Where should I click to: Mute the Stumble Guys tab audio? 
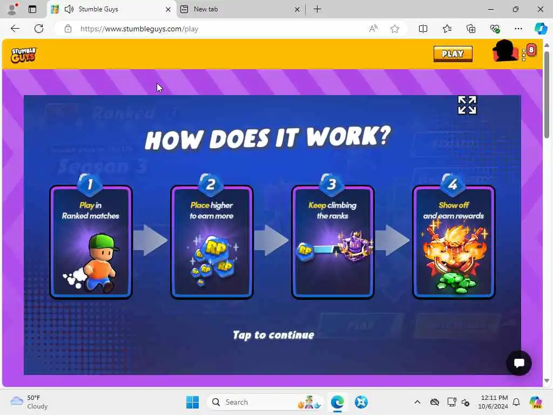(69, 9)
